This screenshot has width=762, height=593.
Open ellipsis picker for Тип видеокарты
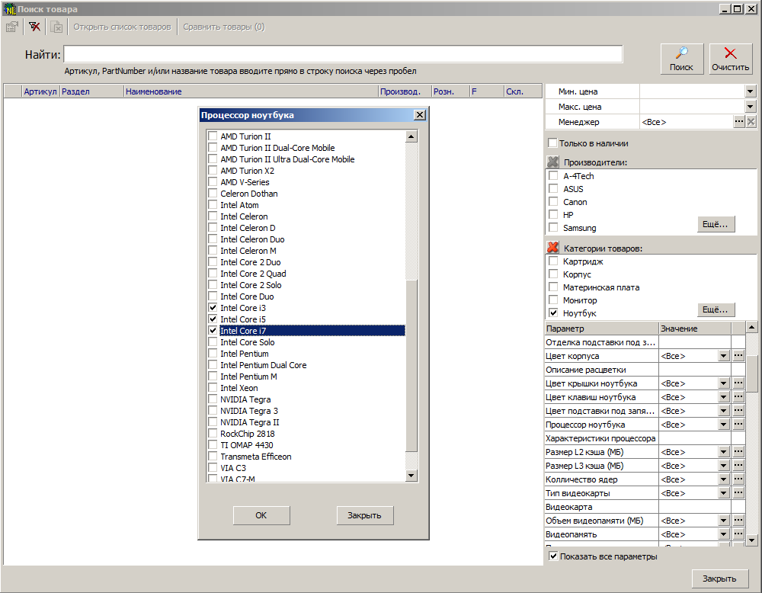738,493
